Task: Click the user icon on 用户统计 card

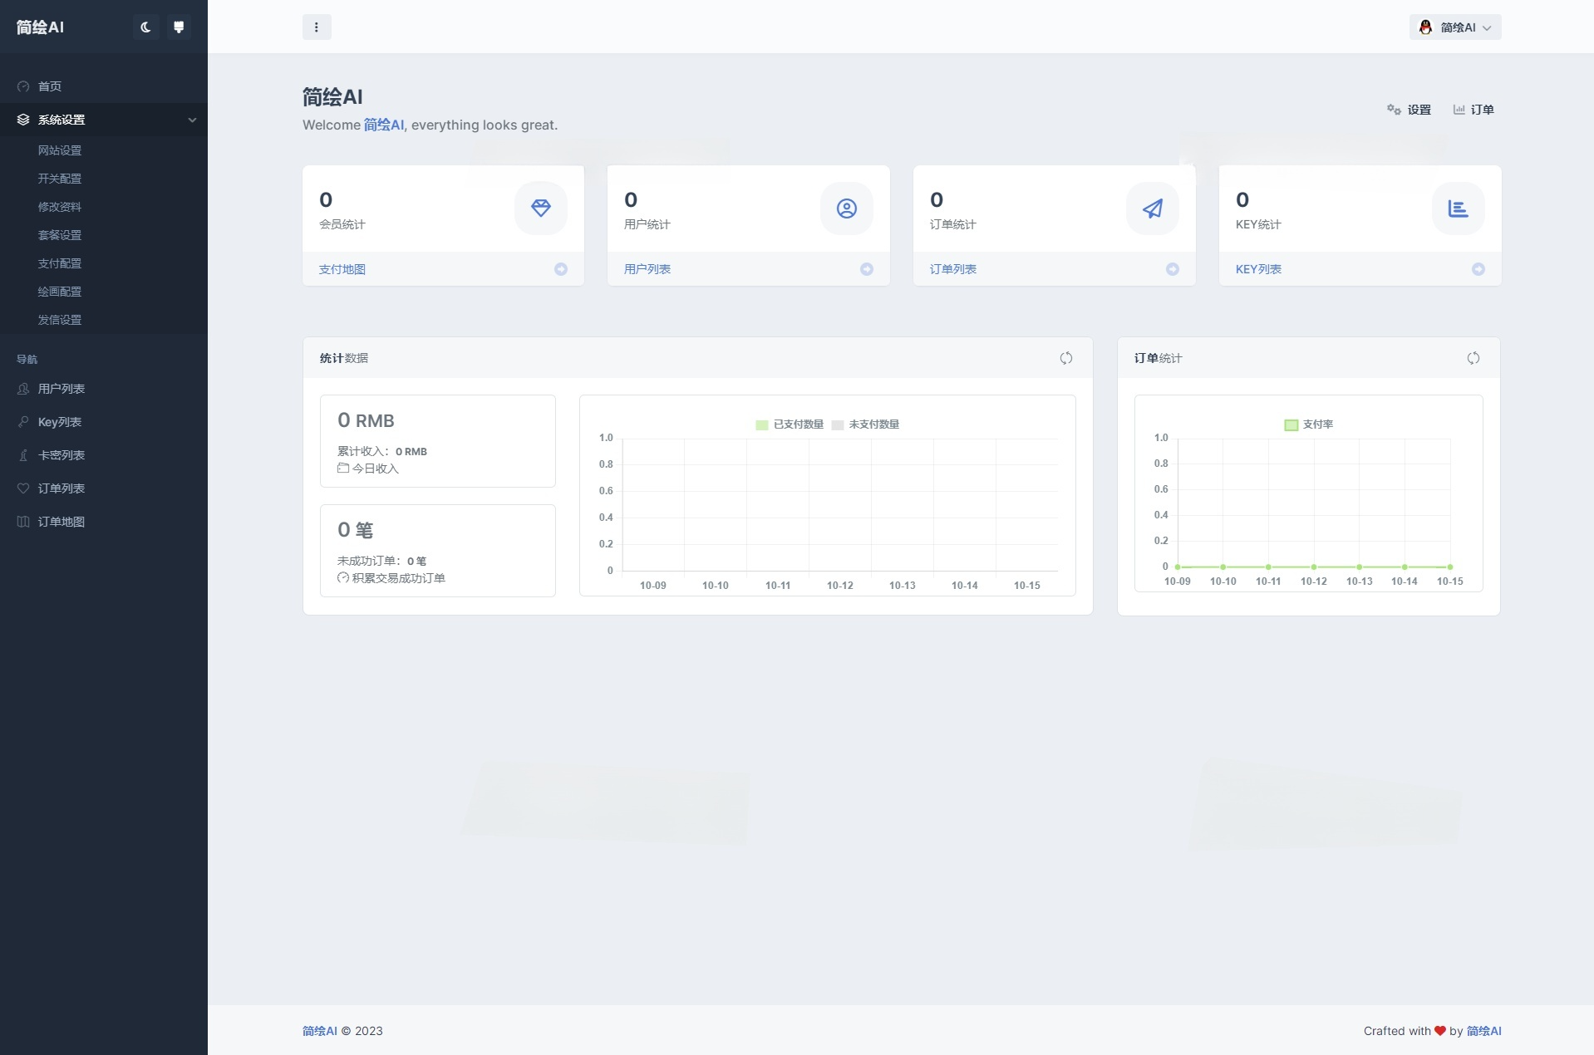Action: (x=846, y=208)
